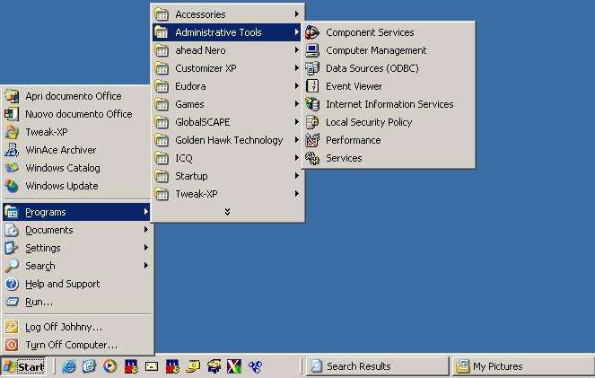The height and width of the screenshot is (378, 595).
Task: Click the GlobalSCAPE label
Action: (x=203, y=122)
